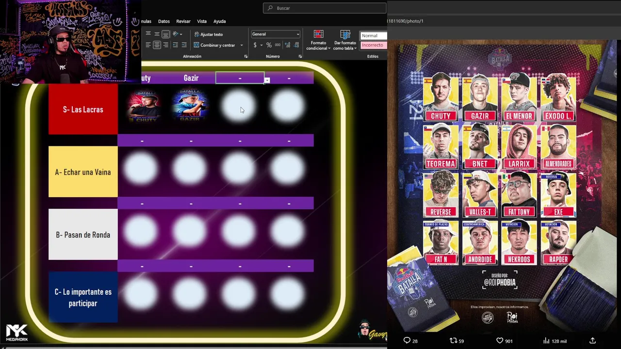Open Dar formato como tabla menu
The height and width of the screenshot is (349, 621).
(345, 40)
